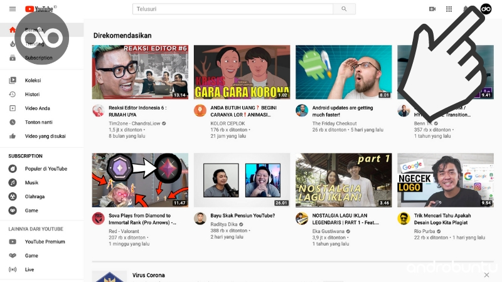This screenshot has height=282, width=502.
Task: Open KOLOR CEPLOK channel name
Action: tap(228, 123)
